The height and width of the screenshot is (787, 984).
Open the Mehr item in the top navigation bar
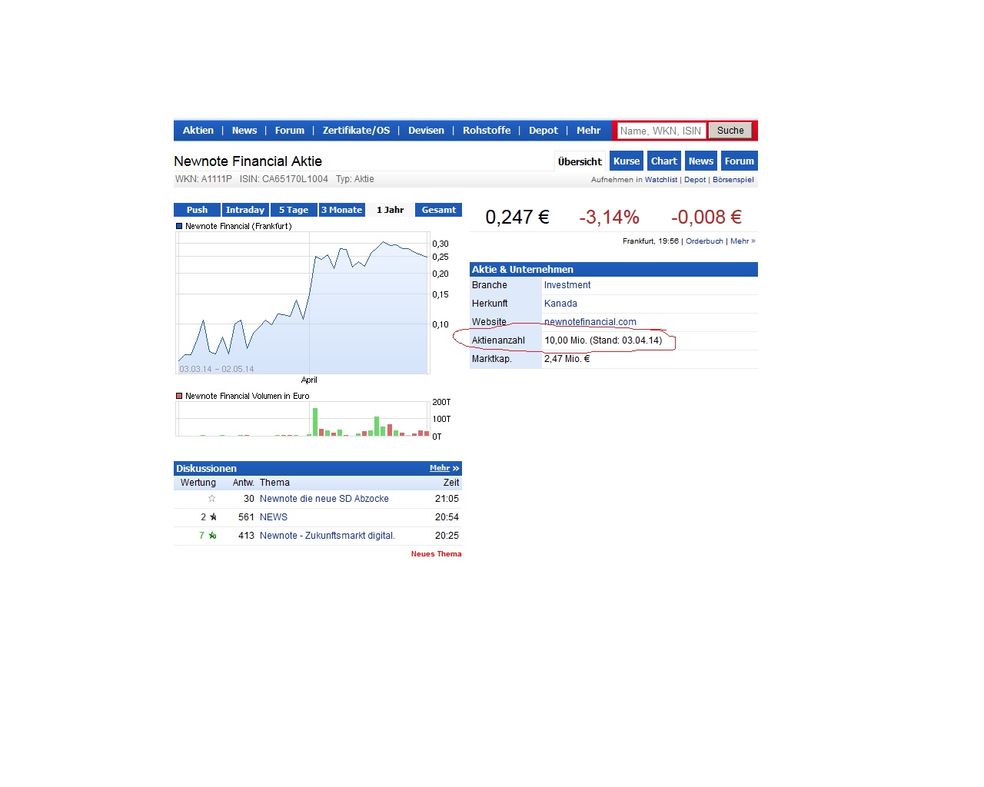(x=588, y=131)
